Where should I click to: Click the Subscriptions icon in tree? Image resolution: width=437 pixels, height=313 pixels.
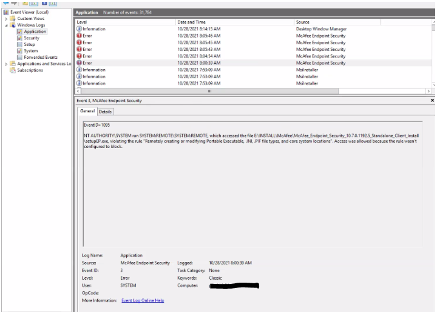tap(13, 70)
